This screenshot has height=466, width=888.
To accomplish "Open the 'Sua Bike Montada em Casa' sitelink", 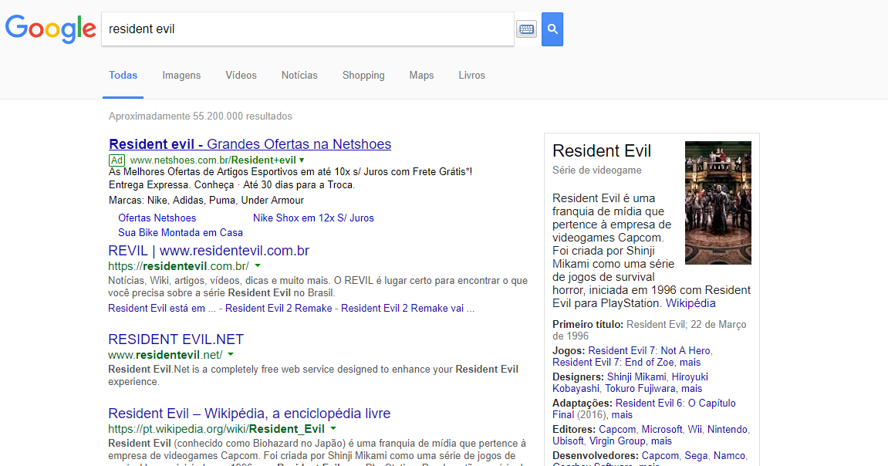I will coord(180,233).
